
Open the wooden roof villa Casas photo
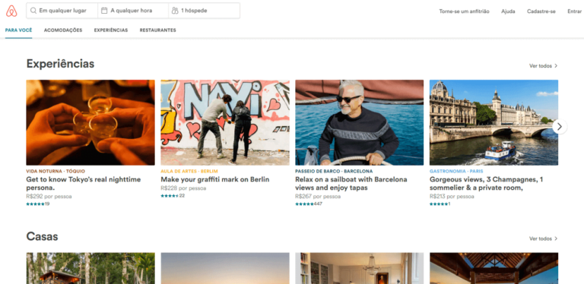click(x=494, y=268)
